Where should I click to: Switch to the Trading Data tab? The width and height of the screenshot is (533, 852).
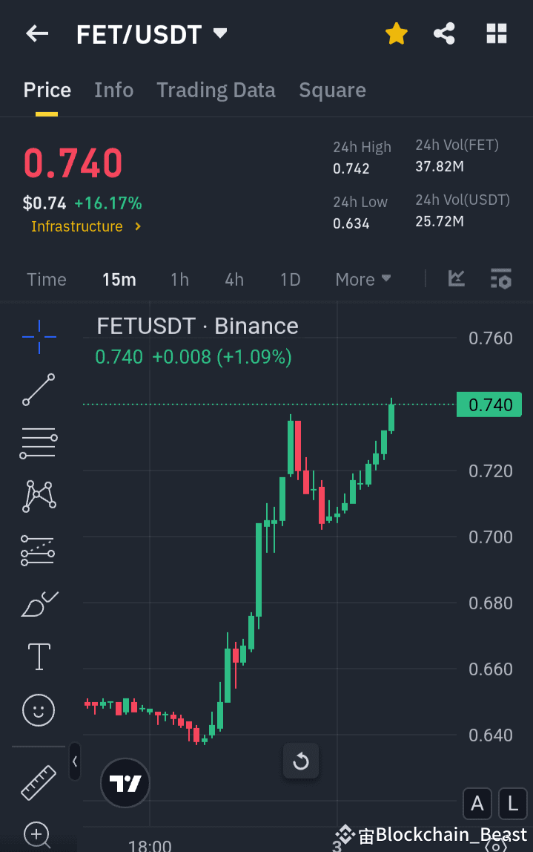[216, 90]
